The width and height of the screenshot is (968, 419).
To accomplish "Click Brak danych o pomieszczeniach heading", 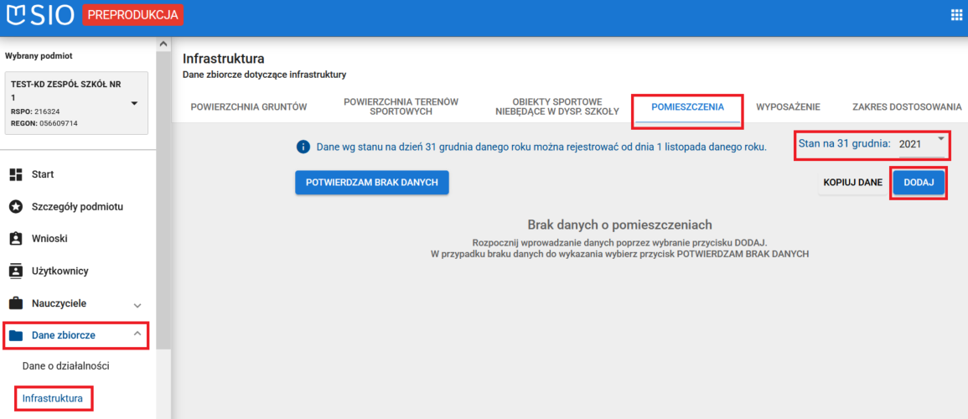I will [620, 224].
